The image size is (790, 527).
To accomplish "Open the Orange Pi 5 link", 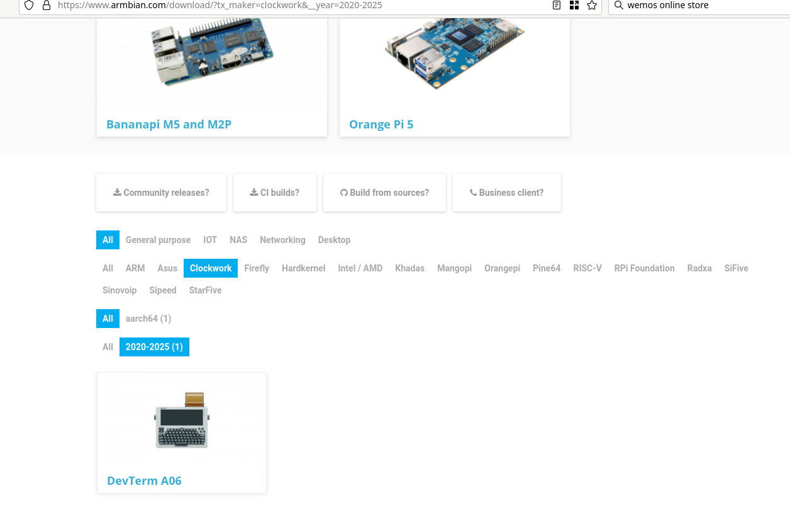I will 381,124.
